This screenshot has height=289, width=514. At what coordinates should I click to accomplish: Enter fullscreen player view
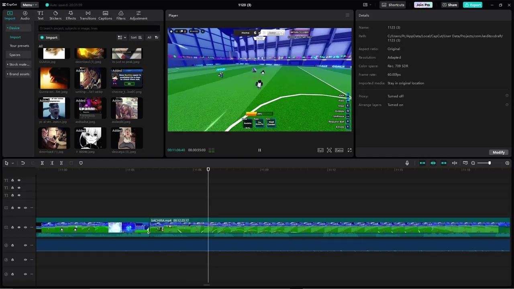(x=349, y=150)
